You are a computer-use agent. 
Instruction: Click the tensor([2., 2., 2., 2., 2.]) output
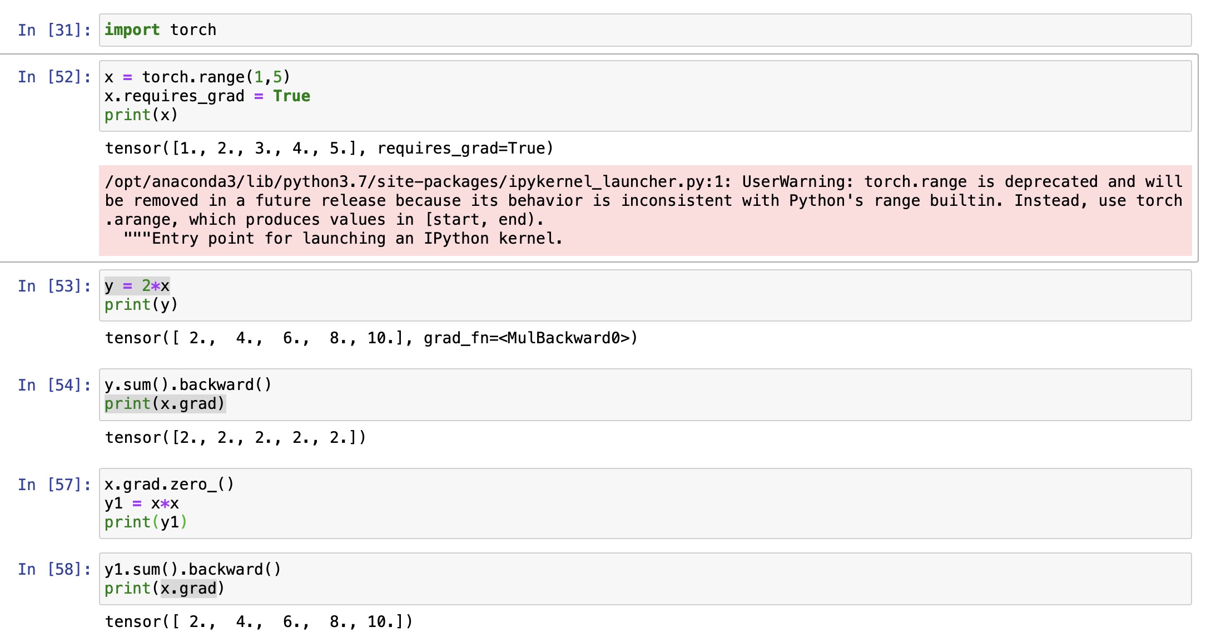[236, 438]
